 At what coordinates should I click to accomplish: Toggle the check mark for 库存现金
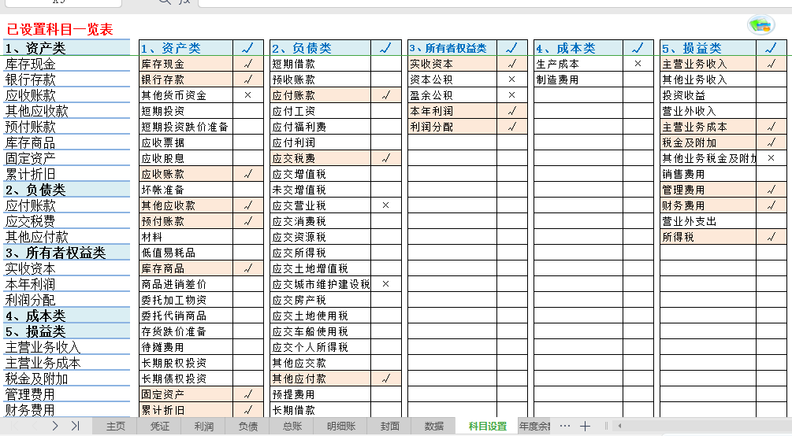point(248,64)
